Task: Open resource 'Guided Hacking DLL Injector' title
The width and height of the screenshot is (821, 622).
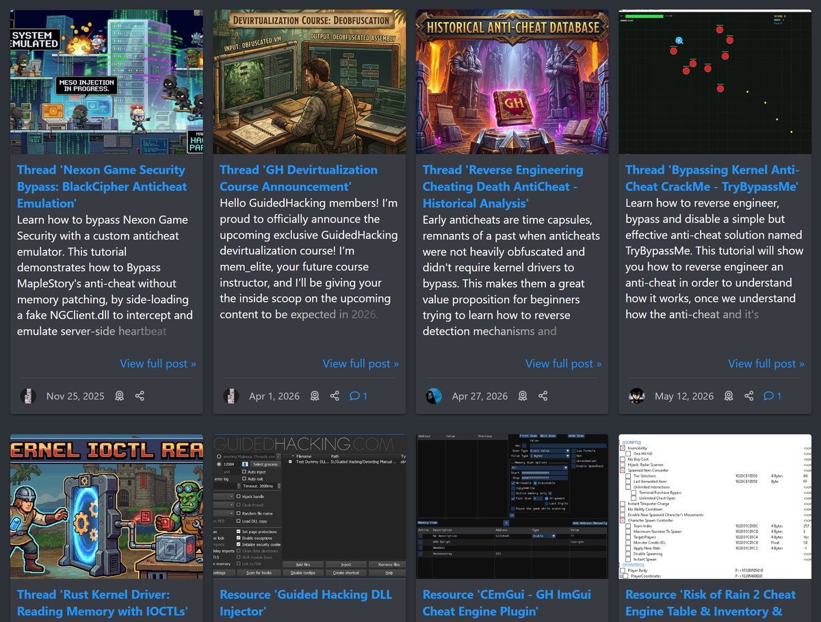Action: 306,603
